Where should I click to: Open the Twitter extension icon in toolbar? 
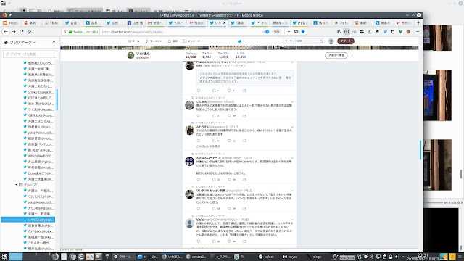pyautogui.click(x=385, y=32)
